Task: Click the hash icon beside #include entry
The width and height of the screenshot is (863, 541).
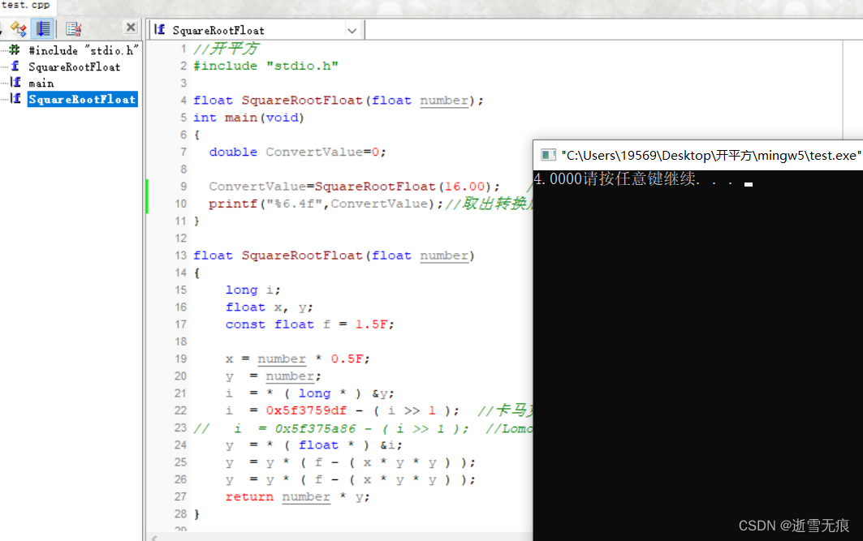Action: (x=15, y=50)
